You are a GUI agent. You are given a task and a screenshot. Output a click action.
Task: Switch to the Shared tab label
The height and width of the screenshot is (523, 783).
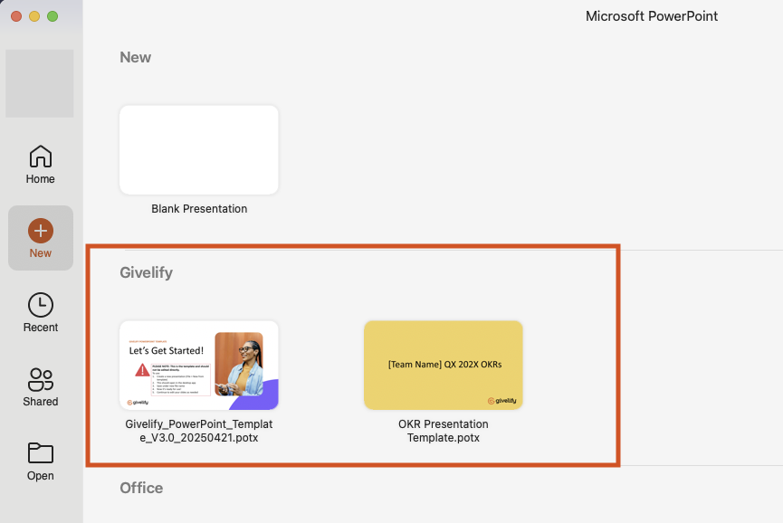coord(41,402)
